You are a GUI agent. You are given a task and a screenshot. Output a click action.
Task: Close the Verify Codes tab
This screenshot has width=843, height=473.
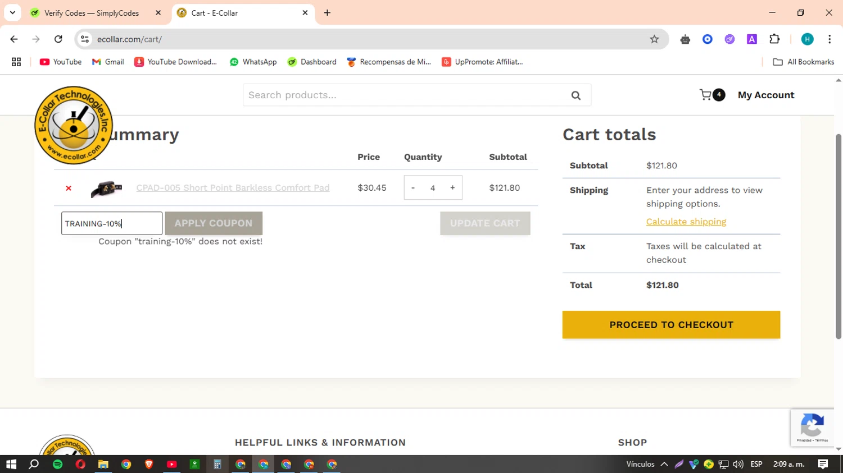coord(158,12)
